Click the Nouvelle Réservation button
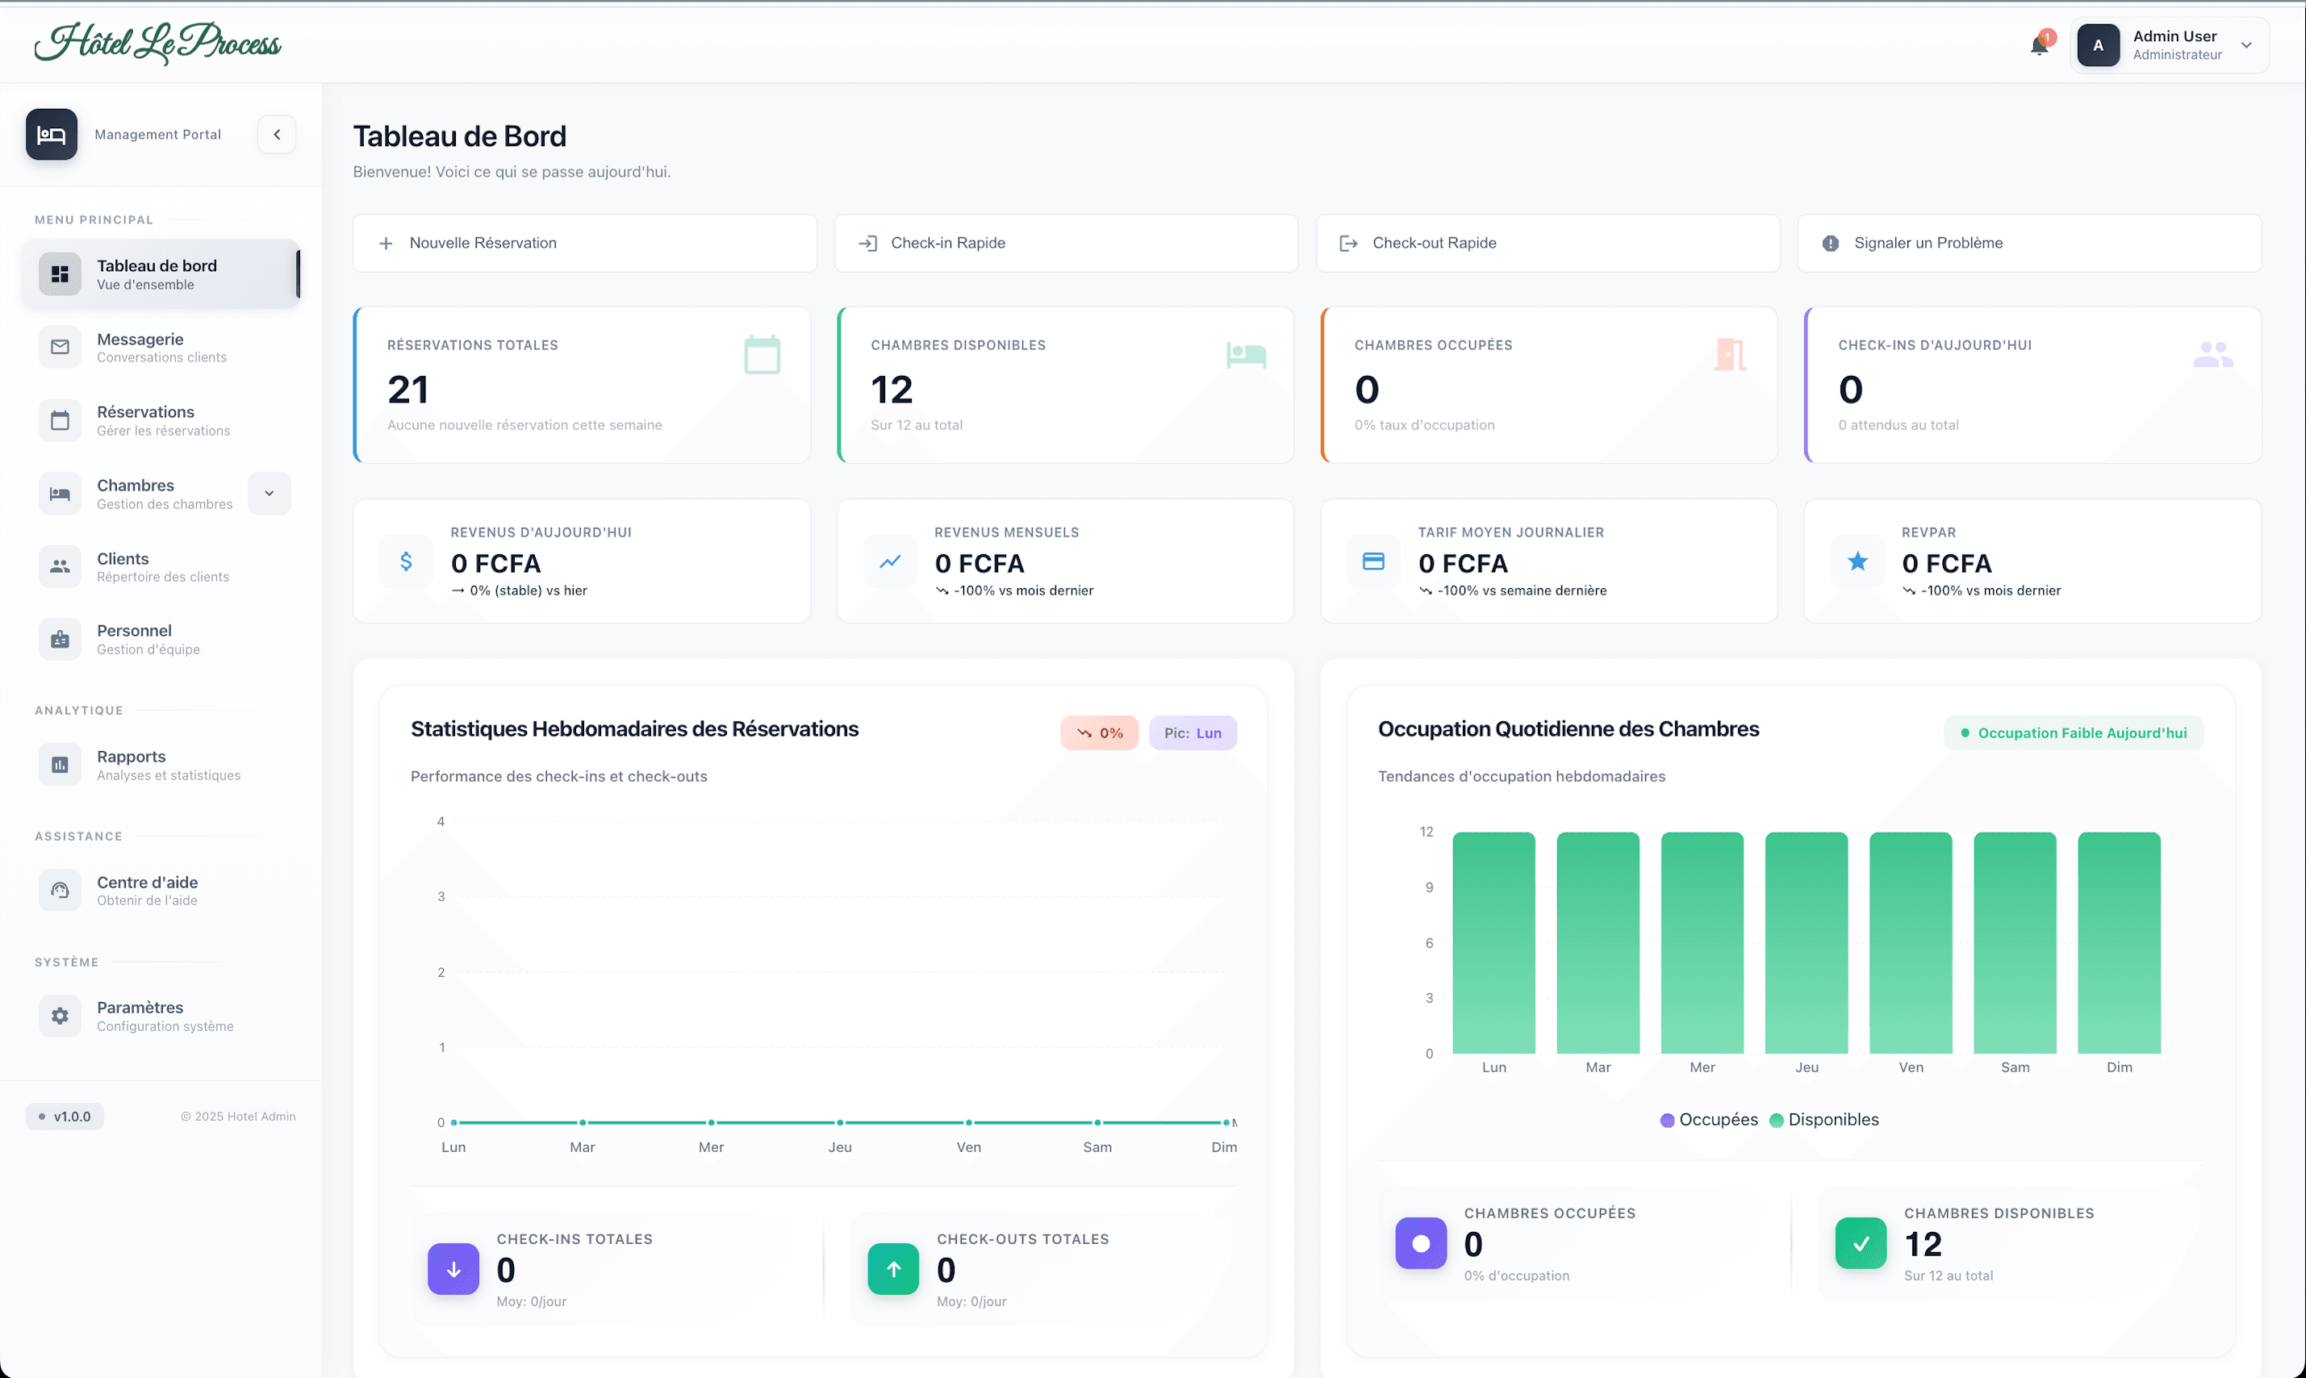This screenshot has height=1378, width=2306. [584, 242]
